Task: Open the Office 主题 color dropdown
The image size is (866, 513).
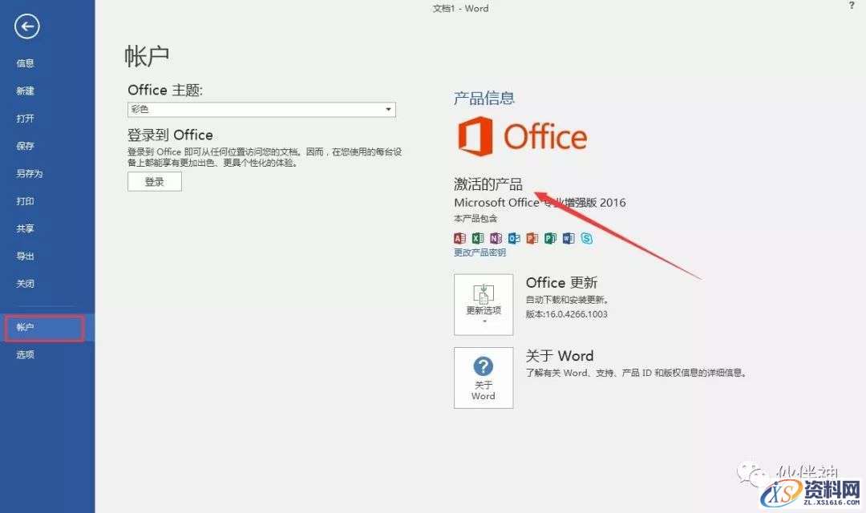Action: (x=389, y=109)
